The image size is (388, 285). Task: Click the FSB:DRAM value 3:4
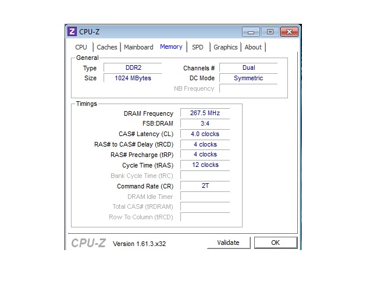(205, 123)
